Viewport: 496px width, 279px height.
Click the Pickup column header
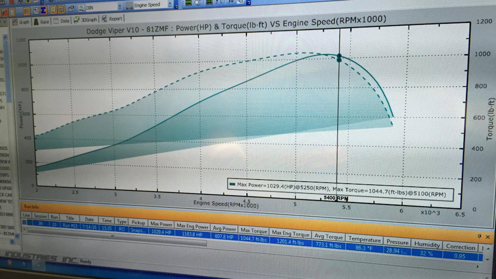[x=138, y=223]
